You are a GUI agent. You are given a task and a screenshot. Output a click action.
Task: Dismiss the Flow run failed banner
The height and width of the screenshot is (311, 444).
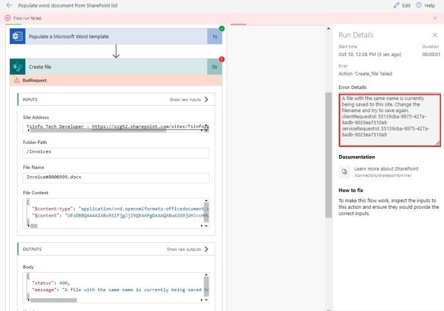click(x=435, y=18)
